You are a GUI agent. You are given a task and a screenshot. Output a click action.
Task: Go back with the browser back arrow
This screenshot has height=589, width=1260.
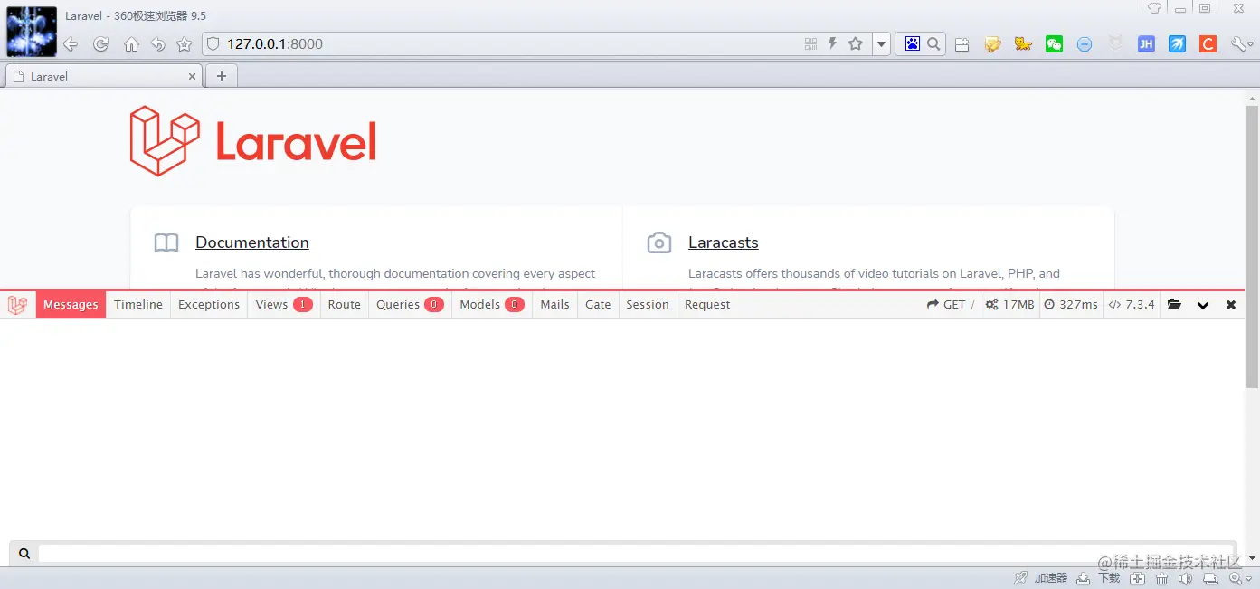coord(71,44)
